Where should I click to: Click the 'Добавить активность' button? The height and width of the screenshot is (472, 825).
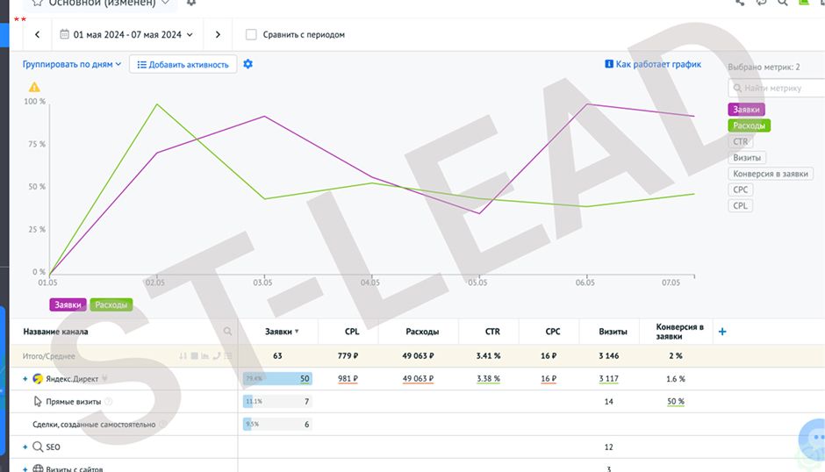[x=183, y=65]
